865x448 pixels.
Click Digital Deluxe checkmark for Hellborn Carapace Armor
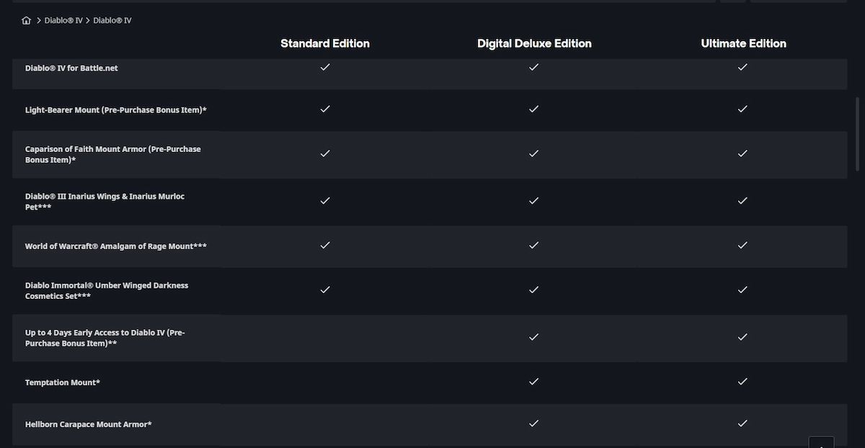tap(533, 423)
